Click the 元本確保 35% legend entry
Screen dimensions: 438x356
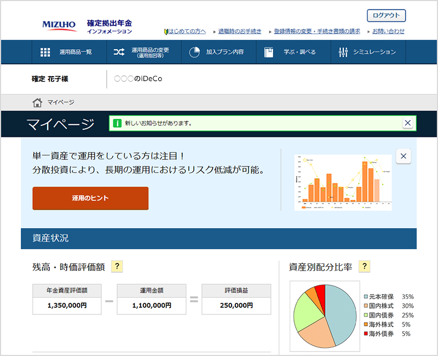tap(389, 296)
